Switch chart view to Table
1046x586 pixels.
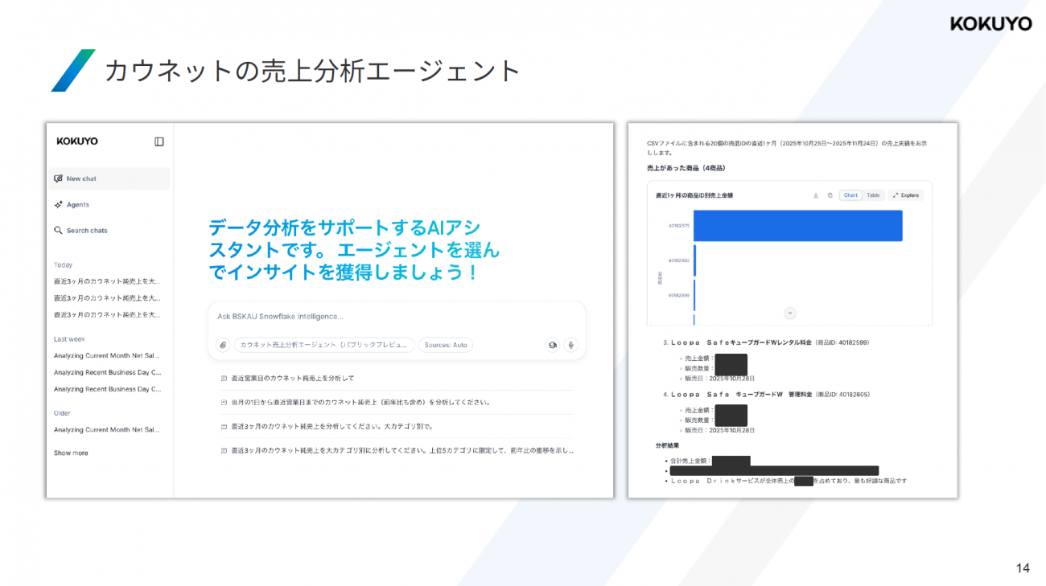[x=873, y=195]
